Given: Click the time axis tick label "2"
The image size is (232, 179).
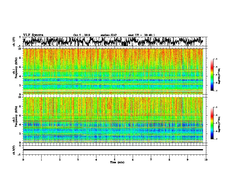Looking at the screenshot, I should [60, 160].
